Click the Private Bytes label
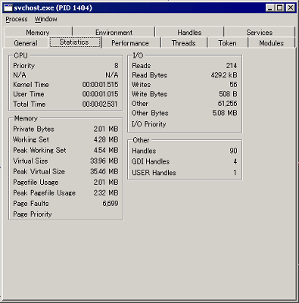The width and height of the screenshot is (299, 303). tap(33, 129)
